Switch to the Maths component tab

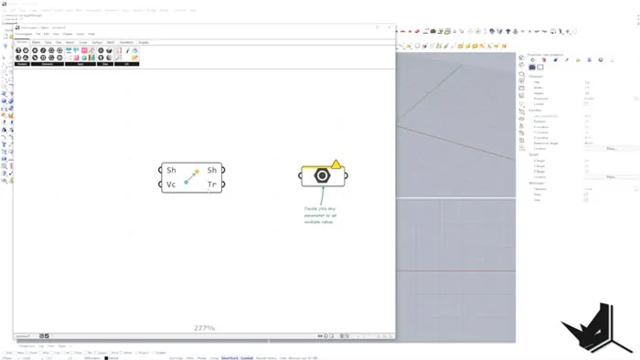coord(36,42)
